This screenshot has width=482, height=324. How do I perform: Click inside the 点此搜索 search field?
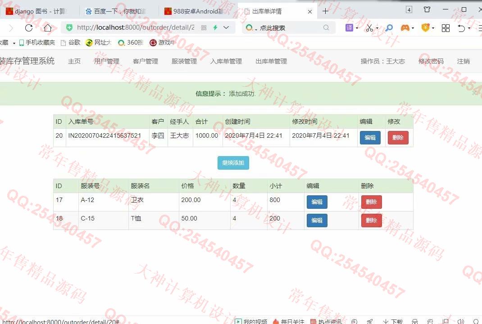(289, 28)
